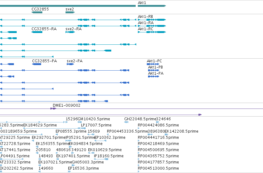263x173 pixels.
Task: Select the Akt1-RA transcript
Action: 152,26
